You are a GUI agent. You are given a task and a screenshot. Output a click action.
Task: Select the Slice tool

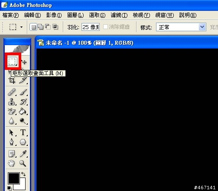pyautogui.click(x=23, y=80)
